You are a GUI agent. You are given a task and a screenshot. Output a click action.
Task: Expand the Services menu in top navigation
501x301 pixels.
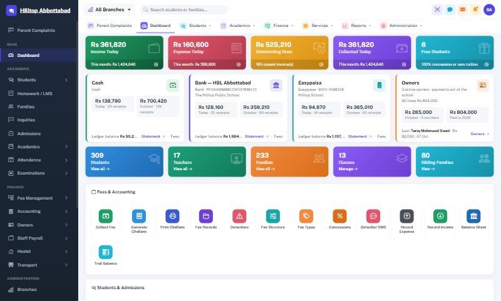tap(318, 26)
